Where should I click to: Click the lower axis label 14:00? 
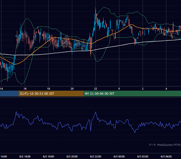(x=4, y=157)
